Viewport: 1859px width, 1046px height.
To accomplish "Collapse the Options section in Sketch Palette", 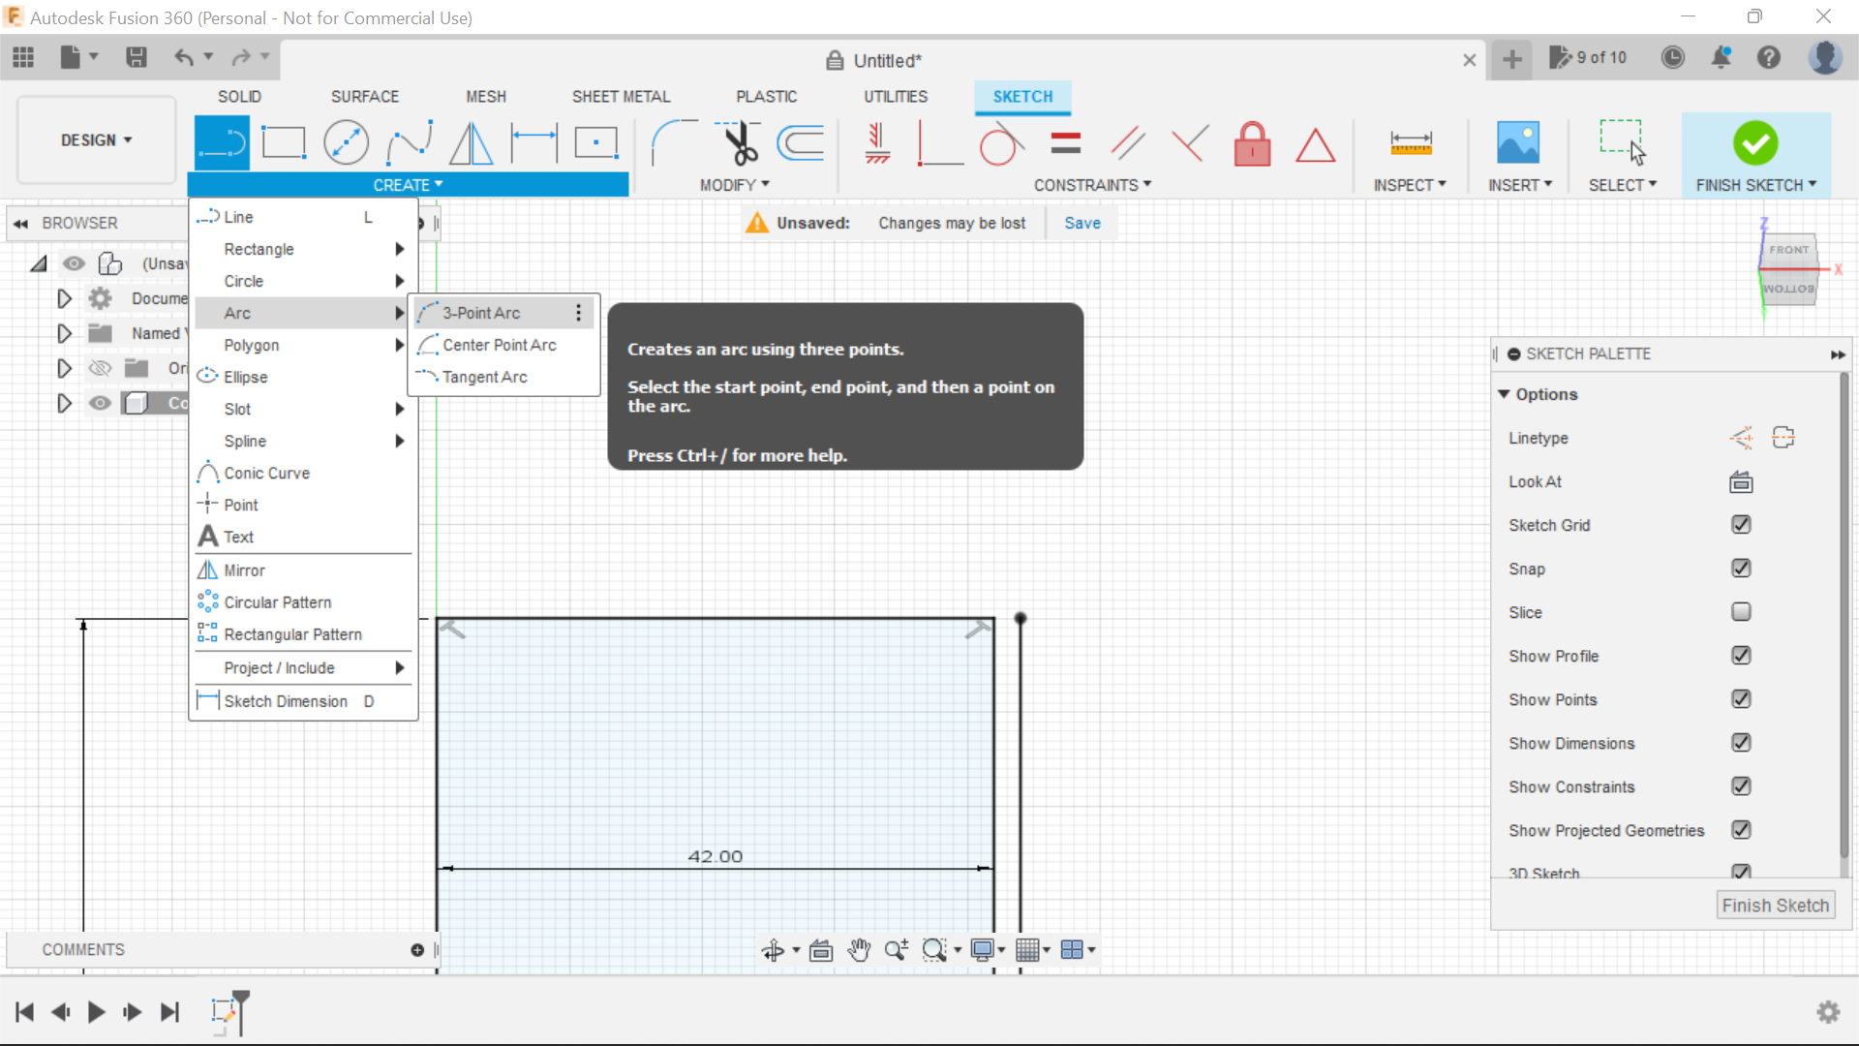I will click(1504, 394).
